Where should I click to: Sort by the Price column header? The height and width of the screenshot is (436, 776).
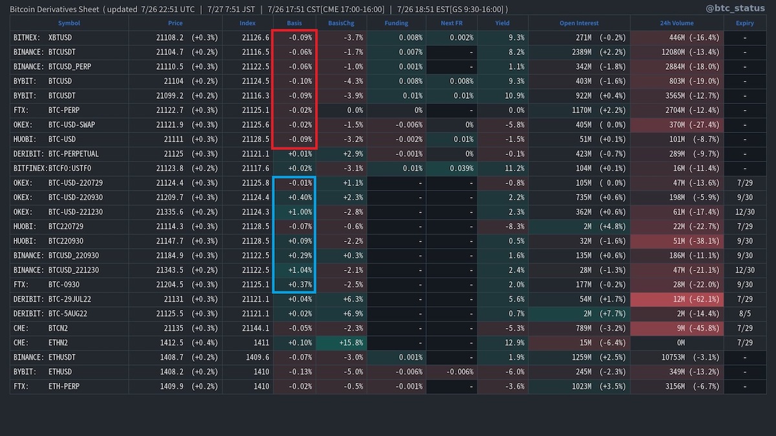[x=175, y=23]
